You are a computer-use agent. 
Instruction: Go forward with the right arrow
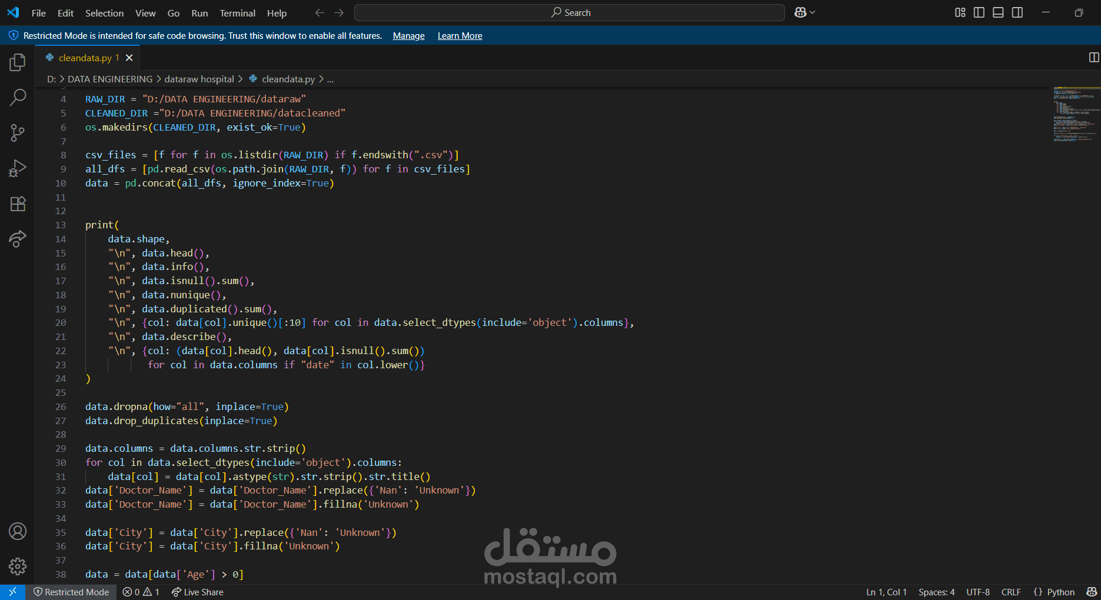click(x=339, y=12)
